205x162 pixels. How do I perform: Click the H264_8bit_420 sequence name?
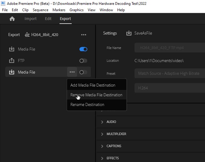point(45,35)
